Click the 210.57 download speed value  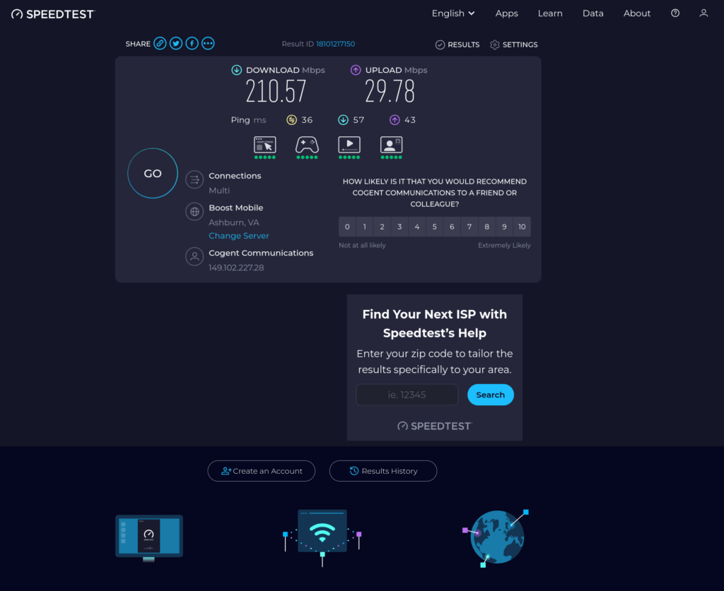[276, 91]
